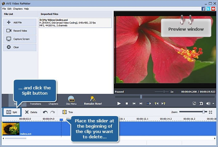Switch to the Transitions tab
The height and width of the screenshot is (147, 218).
click(36, 104)
